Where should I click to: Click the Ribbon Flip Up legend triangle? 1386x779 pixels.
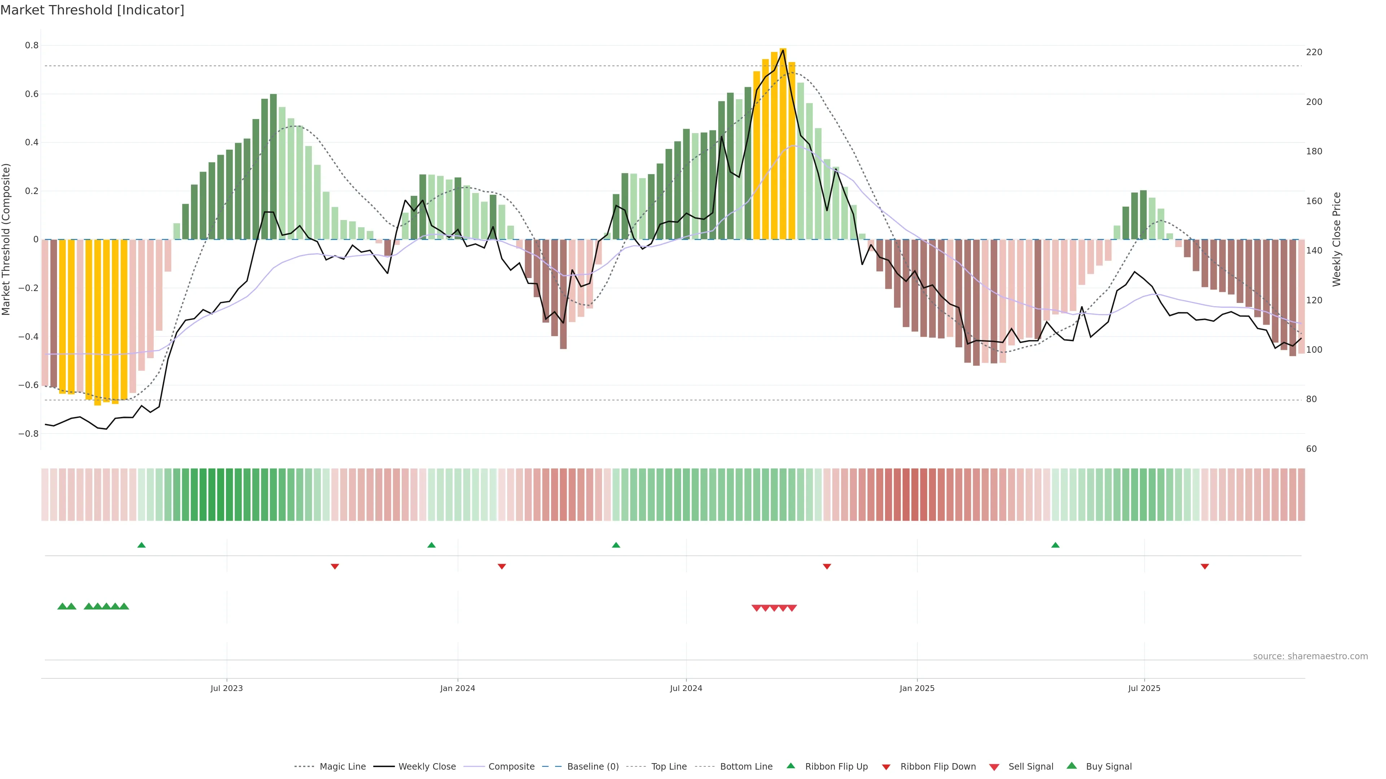(x=790, y=766)
